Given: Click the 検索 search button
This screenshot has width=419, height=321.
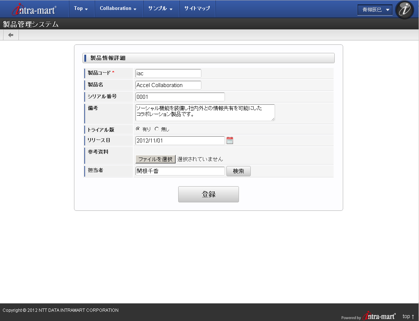Looking at the screenshot, I should 238,171.
